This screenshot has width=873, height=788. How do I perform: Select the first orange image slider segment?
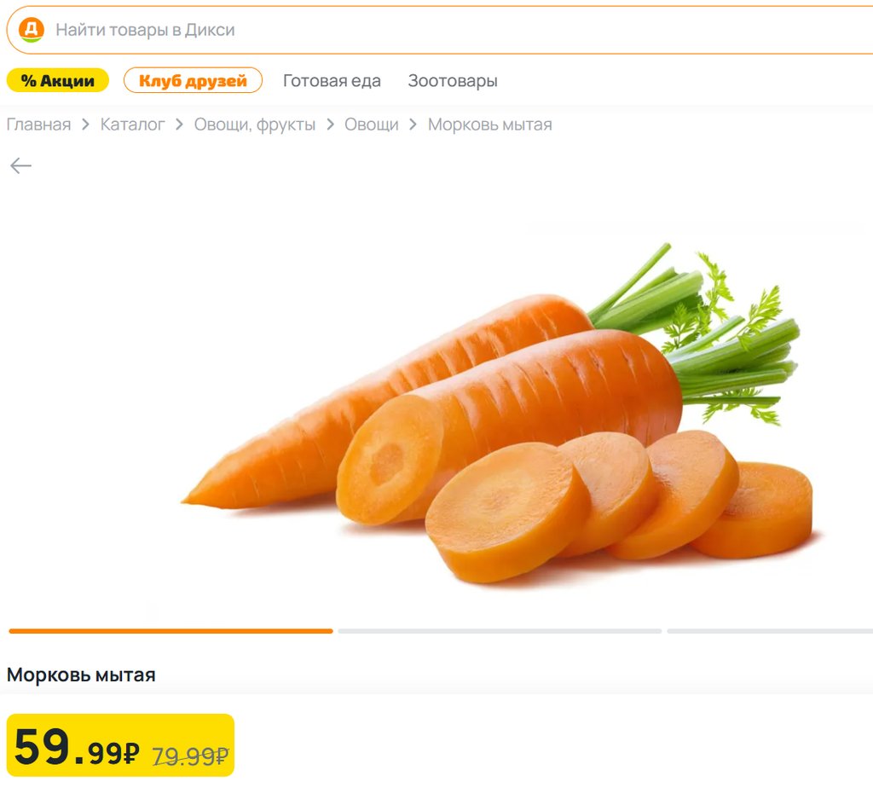pos(171,631)
